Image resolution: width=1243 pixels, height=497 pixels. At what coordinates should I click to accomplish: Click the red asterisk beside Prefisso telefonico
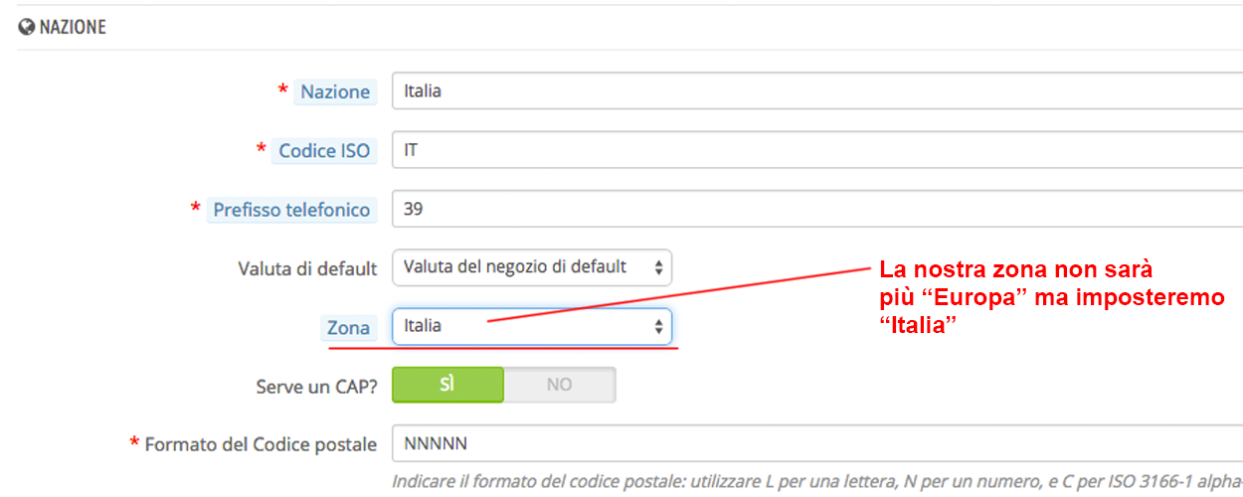click(195, 208)
